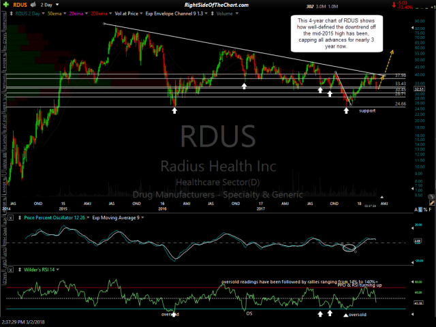Click the 'PPO & RSI turning up' annotation
Viewport: 436px width, 327px height.
(360, 285)
